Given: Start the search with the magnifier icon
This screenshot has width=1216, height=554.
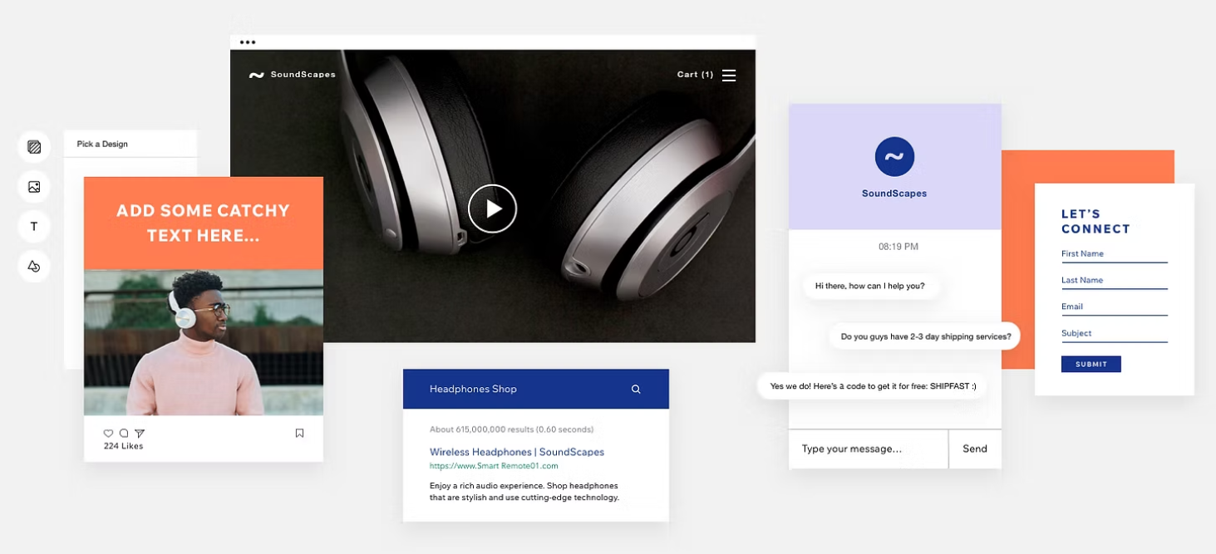Looking at the screenshot, I should (x=636, y=389).
